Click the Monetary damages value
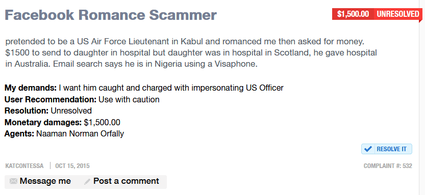 [102, 123]
